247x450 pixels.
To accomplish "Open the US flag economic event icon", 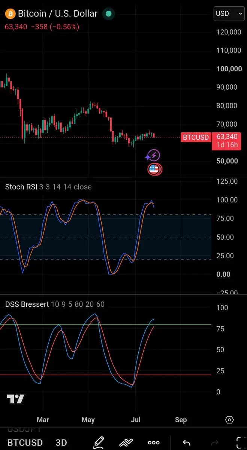I will [155, 169].
